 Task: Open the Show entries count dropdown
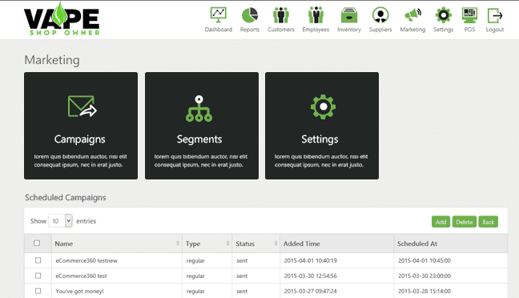pos(60,221)
